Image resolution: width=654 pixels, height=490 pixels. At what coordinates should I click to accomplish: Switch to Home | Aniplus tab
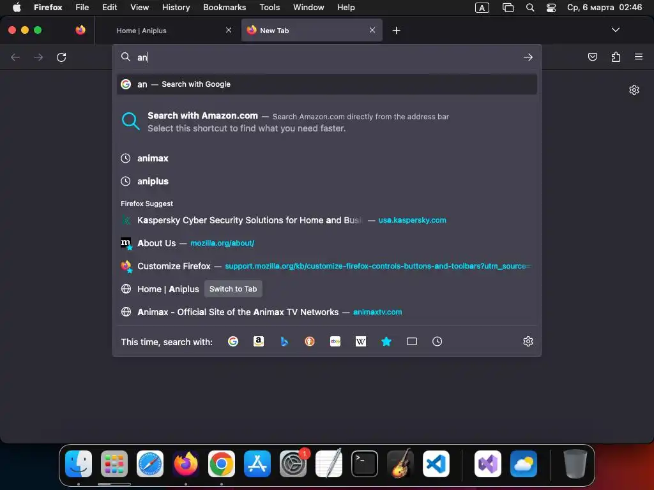[167, 31]
